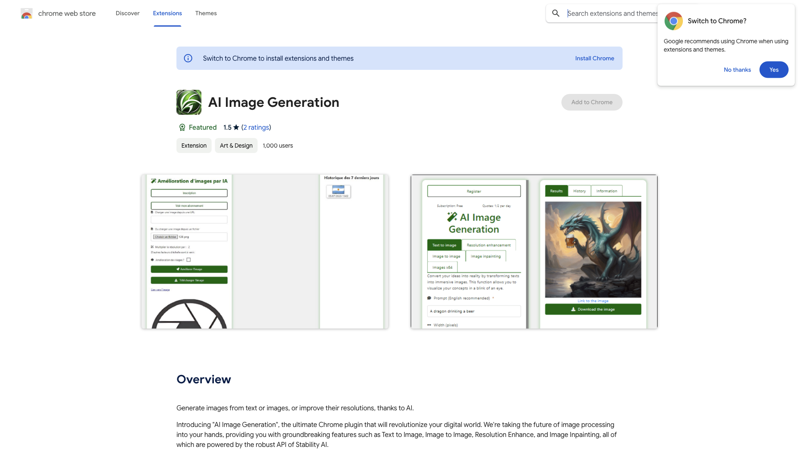
Task: Click the Chrome logo in Switch to Chrome popup
Action: (673, 21)
